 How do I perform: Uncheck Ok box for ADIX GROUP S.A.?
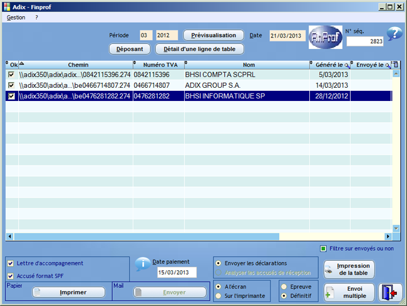pyautogui.click(x=11, y=85)
